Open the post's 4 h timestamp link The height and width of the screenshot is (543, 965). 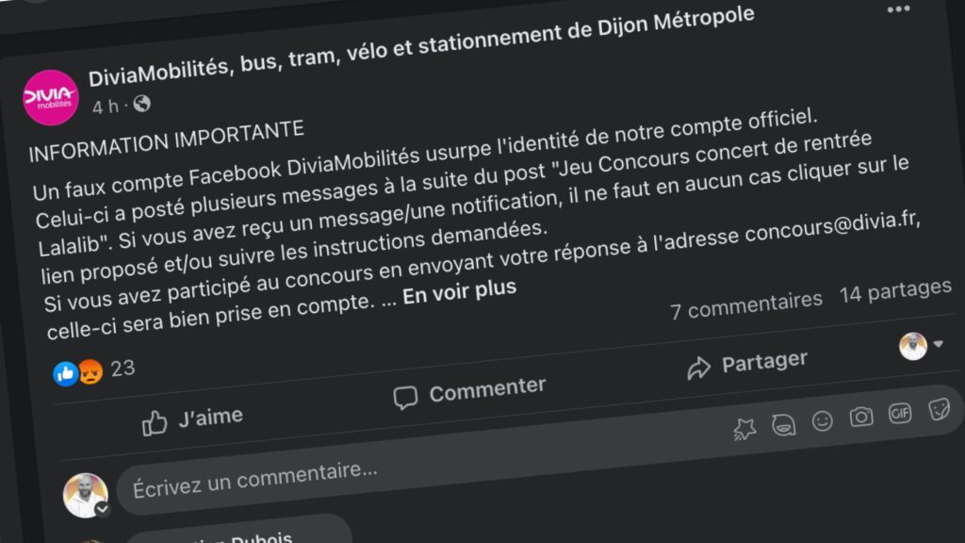pyautogui.click(x=106, y=107)
